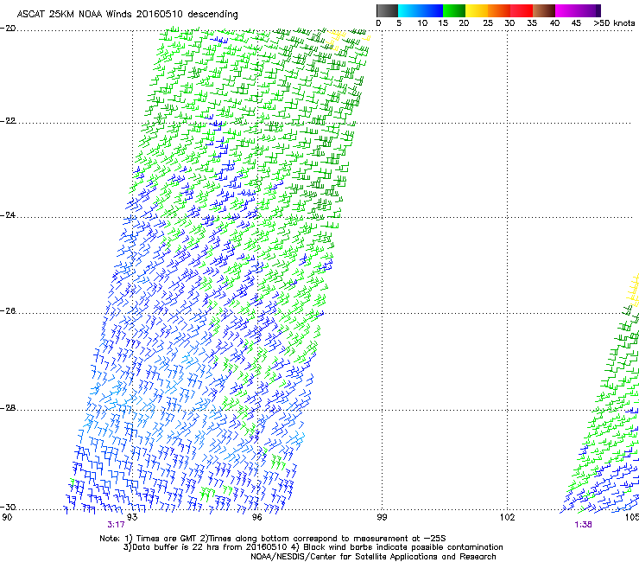Image resolution: width=639 pixels, height=562 pixels.
Task: Click the '15' knots legend tick label
Action: point(443,23)
